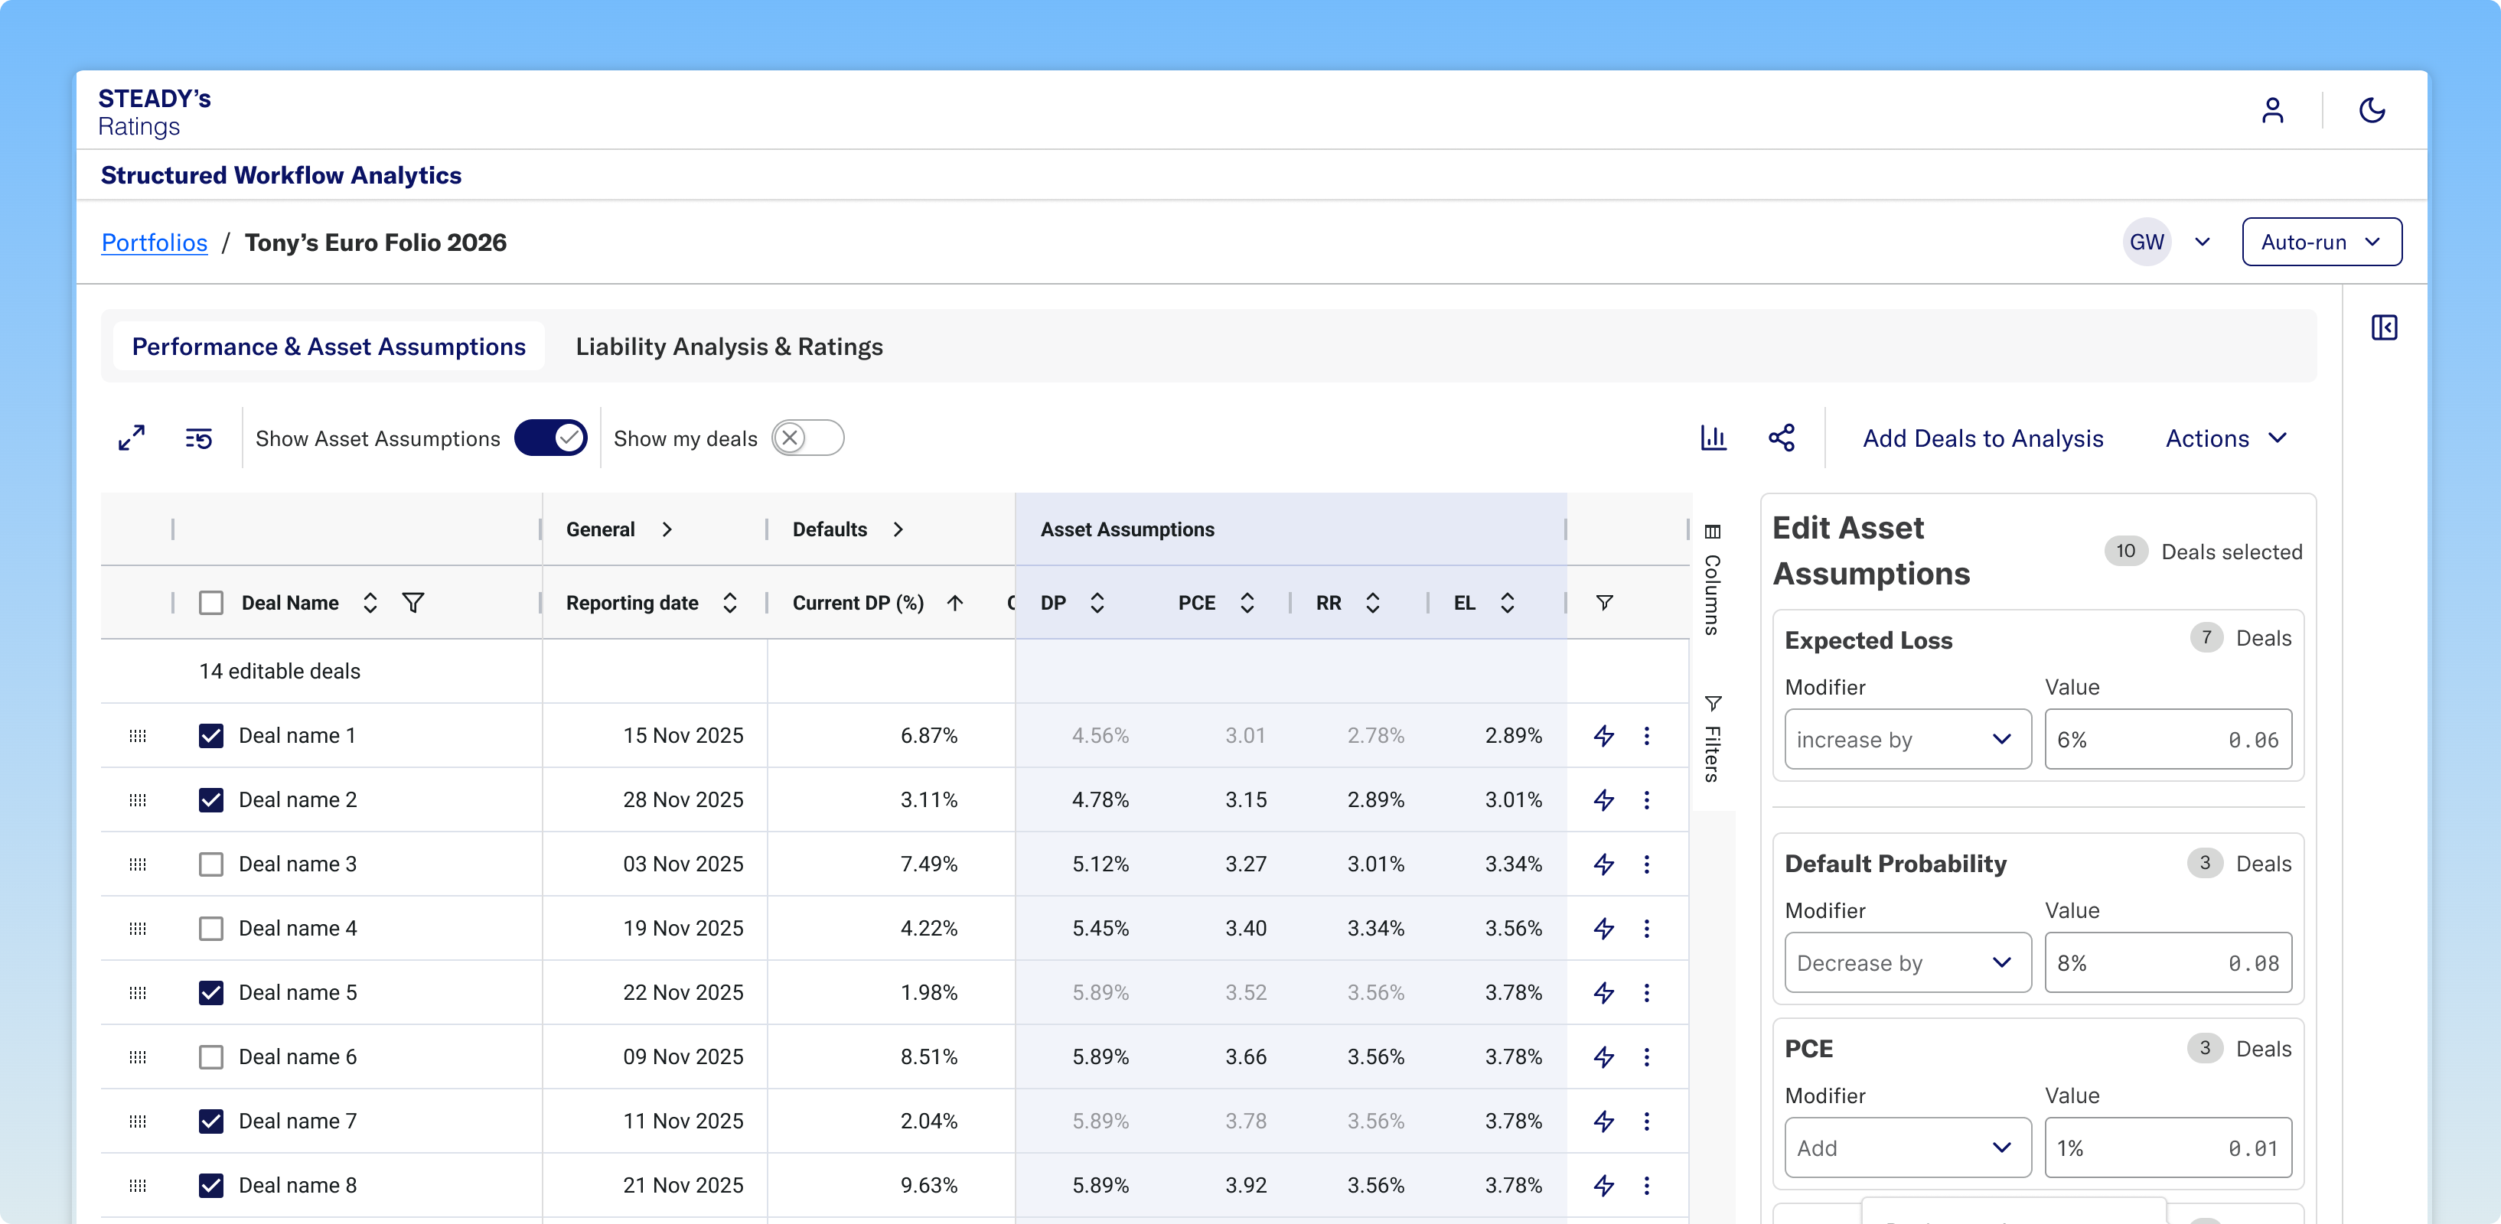The width and height of the screenshot is (2501, 1224).
Task: Click the share icon
Action: 1781,438
